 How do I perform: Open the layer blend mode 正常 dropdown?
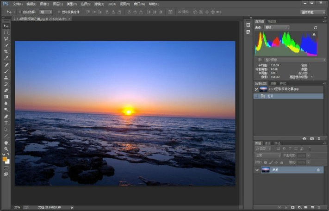tap(268, 155)
